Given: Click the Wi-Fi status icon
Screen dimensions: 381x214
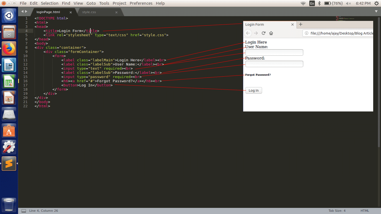Looking at the screenshot, I should coord(303,3).
